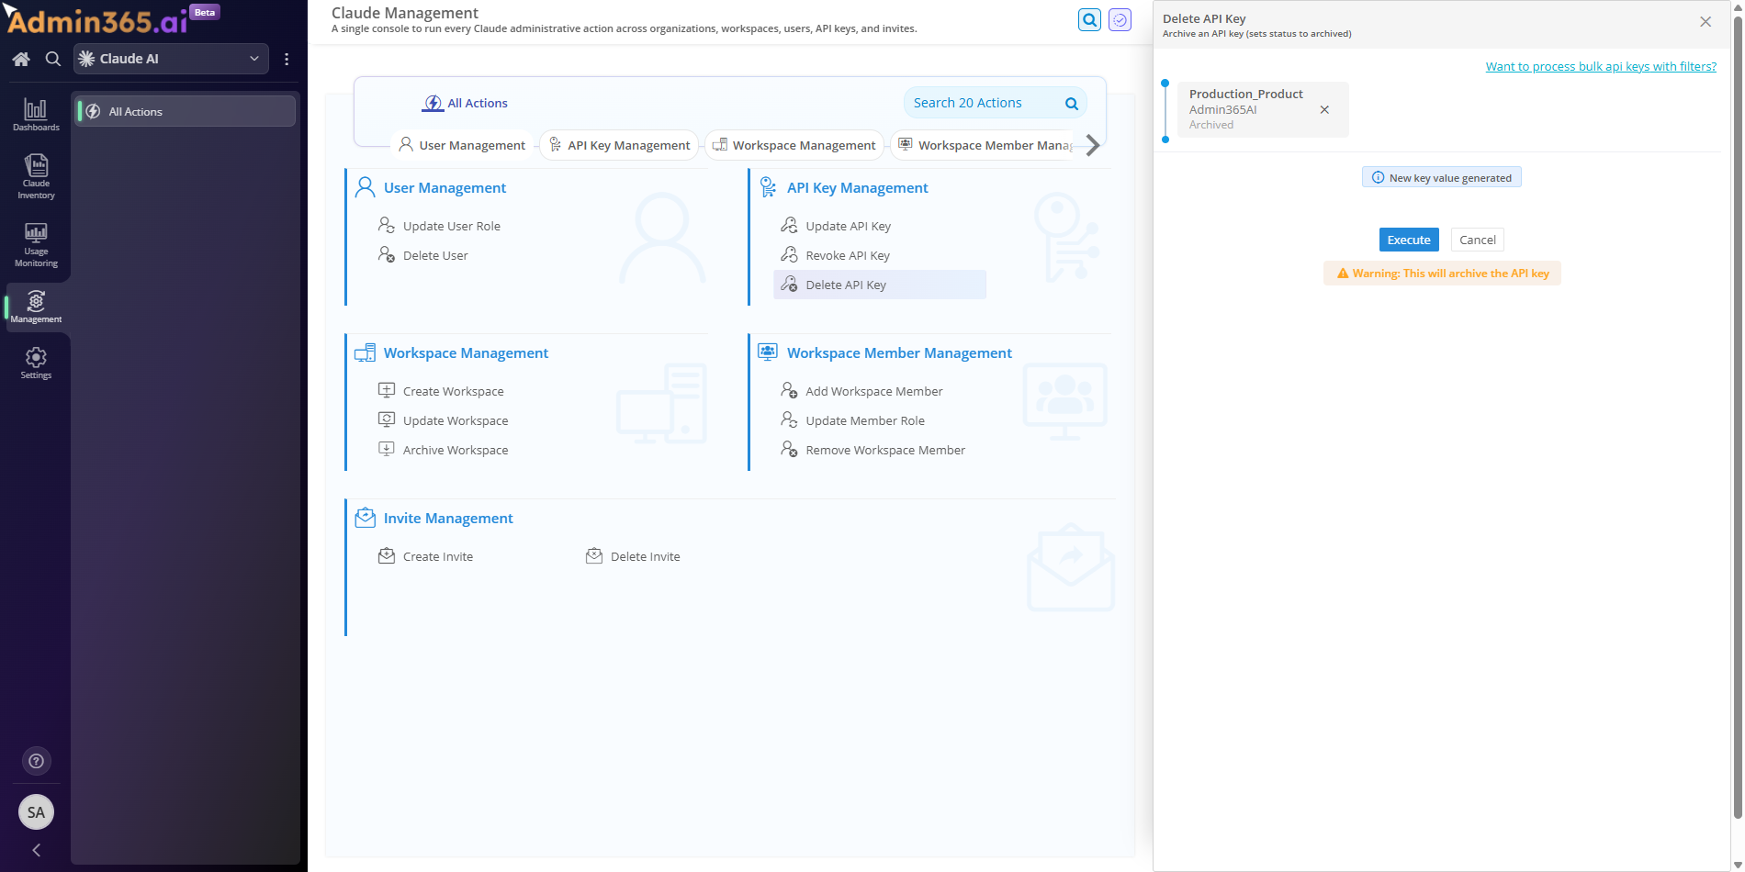Open Create Workspace action
1745x872 pixels.
point(441,391)
